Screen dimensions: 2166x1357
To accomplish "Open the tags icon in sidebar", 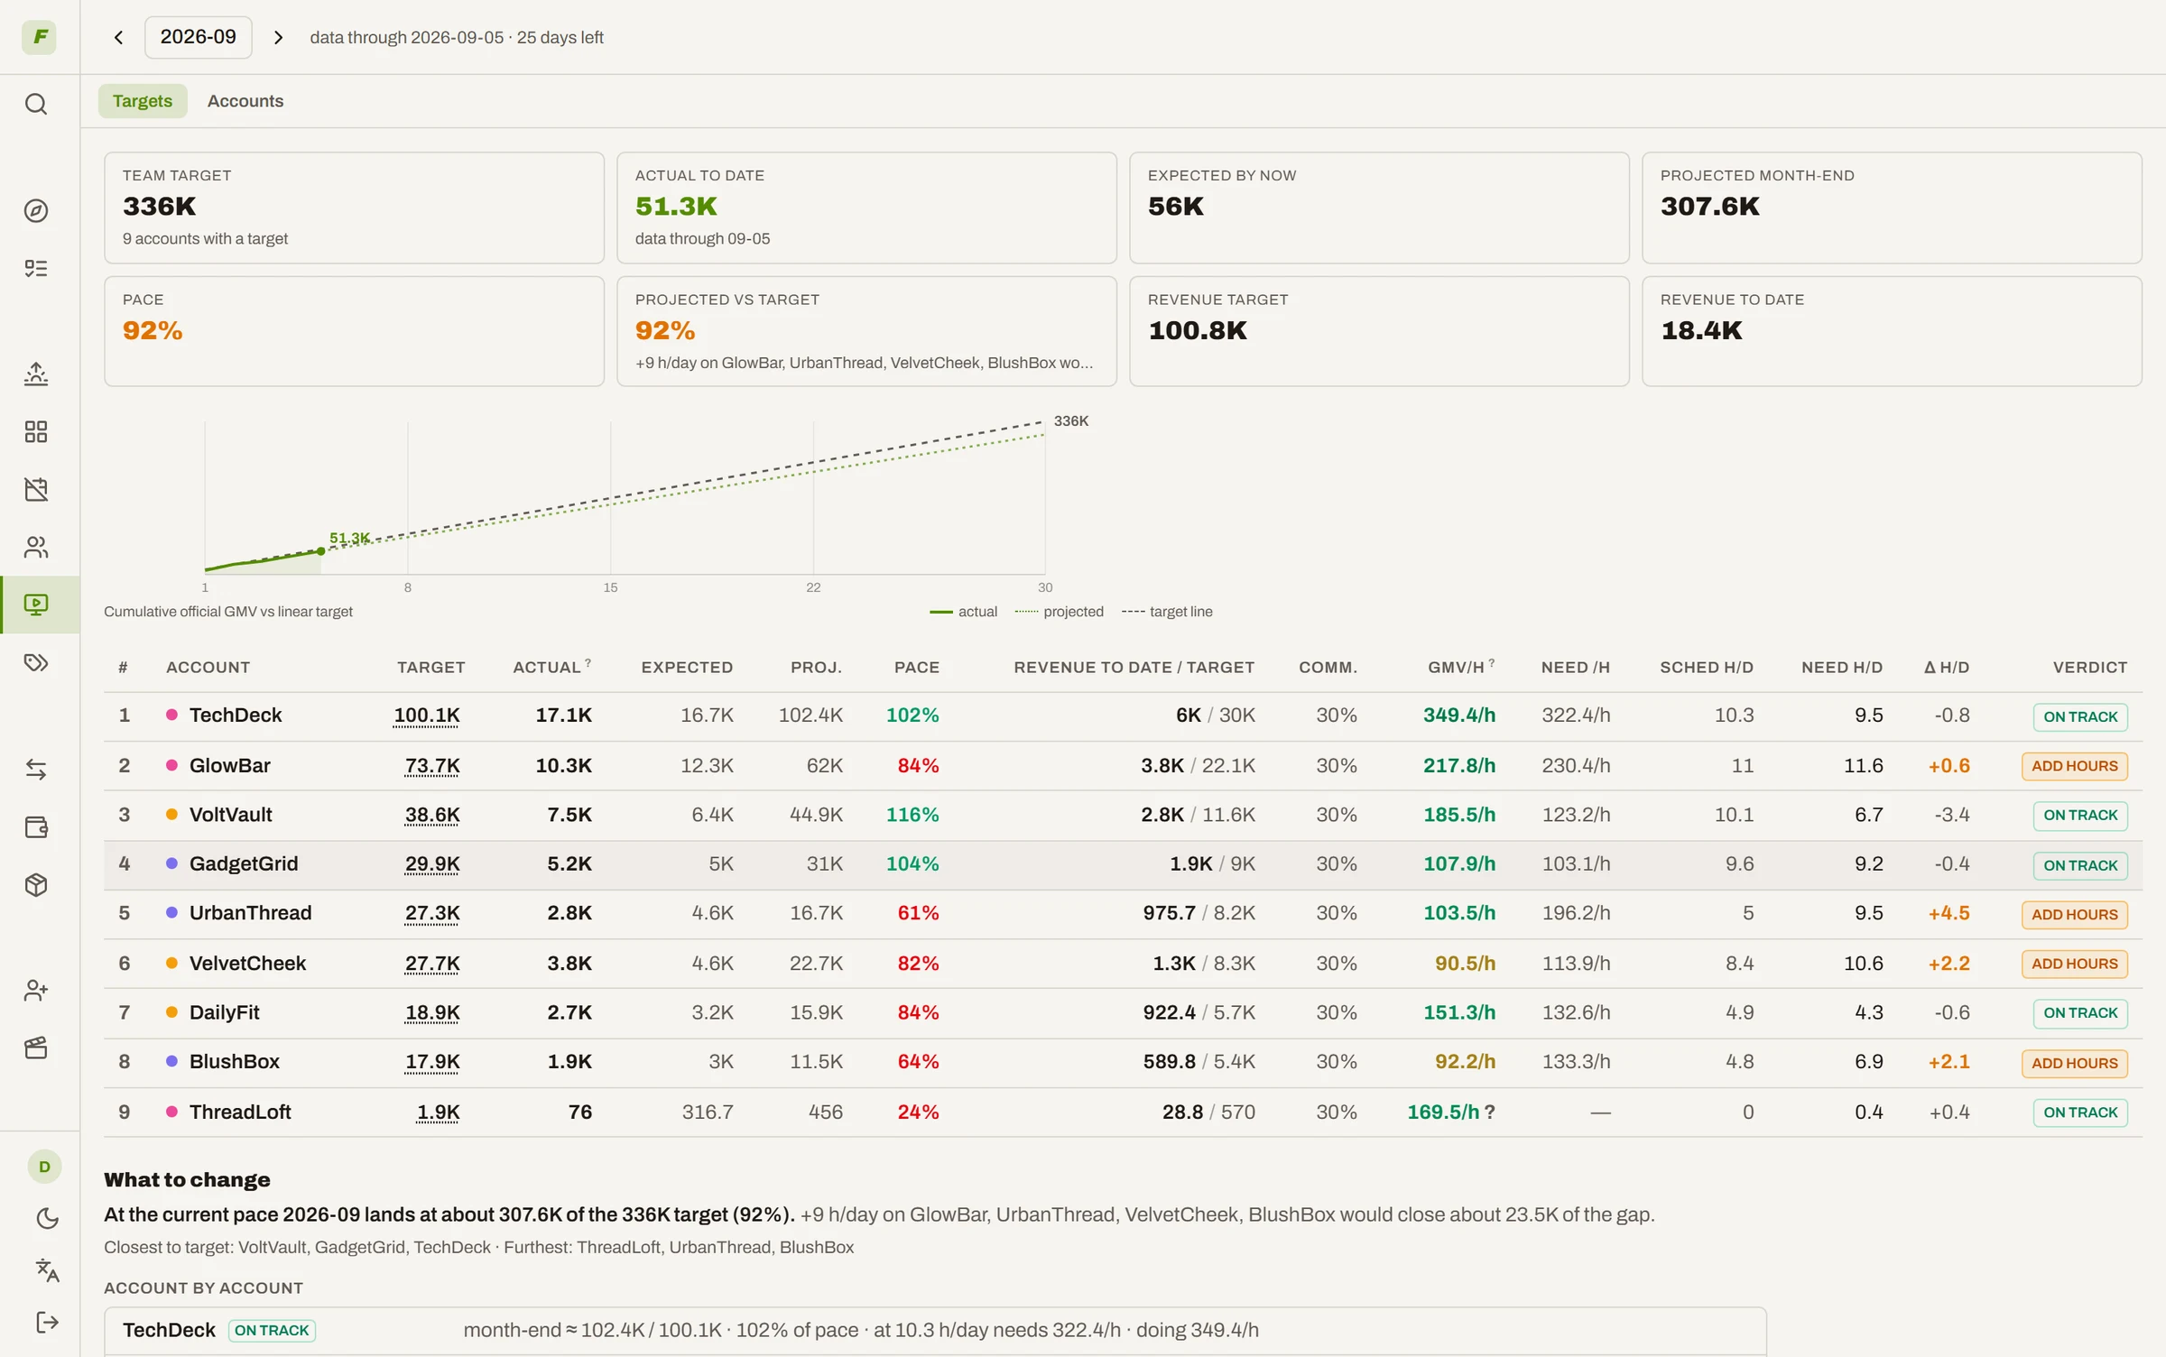I will tap(36, 662).
